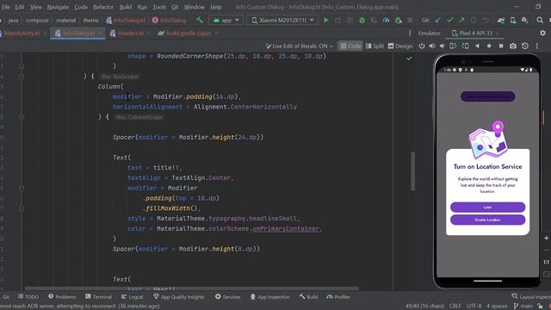The height and width of the screenshot is (310, 551).
Task: Open the File menu
Action: 6,7
